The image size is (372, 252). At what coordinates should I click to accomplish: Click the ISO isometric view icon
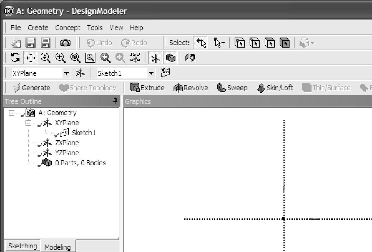pyautogui.click(x=135, y=58)
